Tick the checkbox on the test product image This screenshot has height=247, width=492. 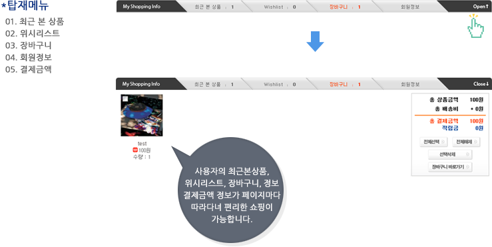tap(125, 99)
